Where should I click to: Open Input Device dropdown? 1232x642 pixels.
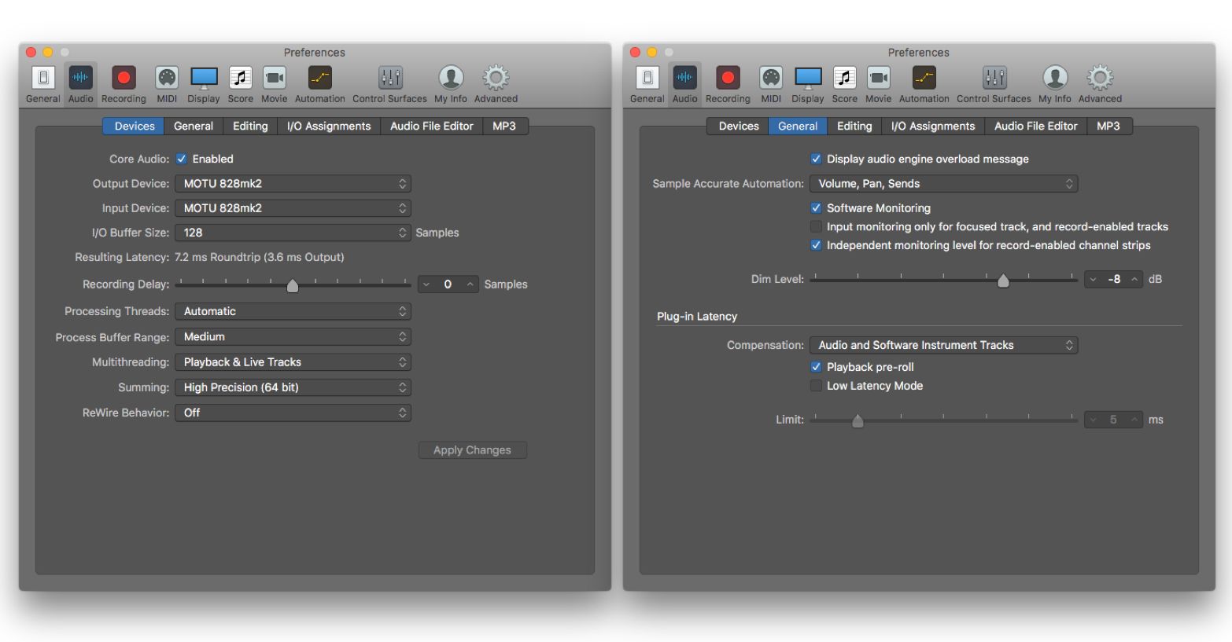[x=293, y=208]
